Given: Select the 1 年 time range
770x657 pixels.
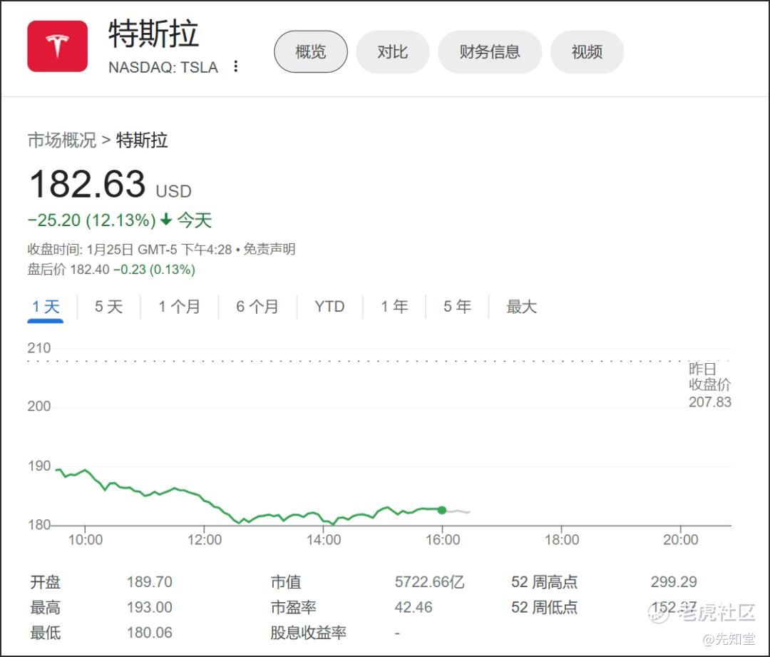Looking at the screenshot, I should (x=394, y=307).
